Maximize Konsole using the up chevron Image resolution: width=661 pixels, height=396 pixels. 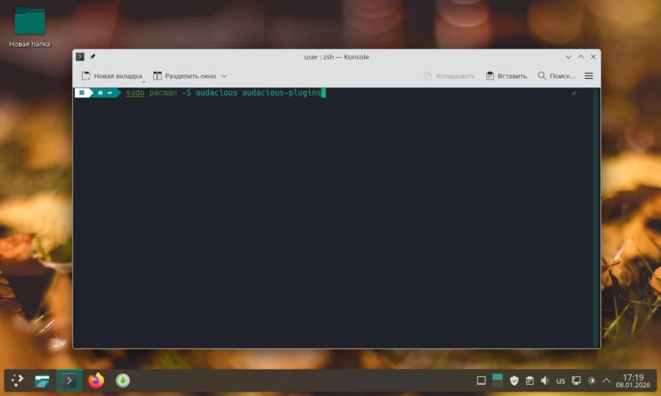tap(581, 57)
